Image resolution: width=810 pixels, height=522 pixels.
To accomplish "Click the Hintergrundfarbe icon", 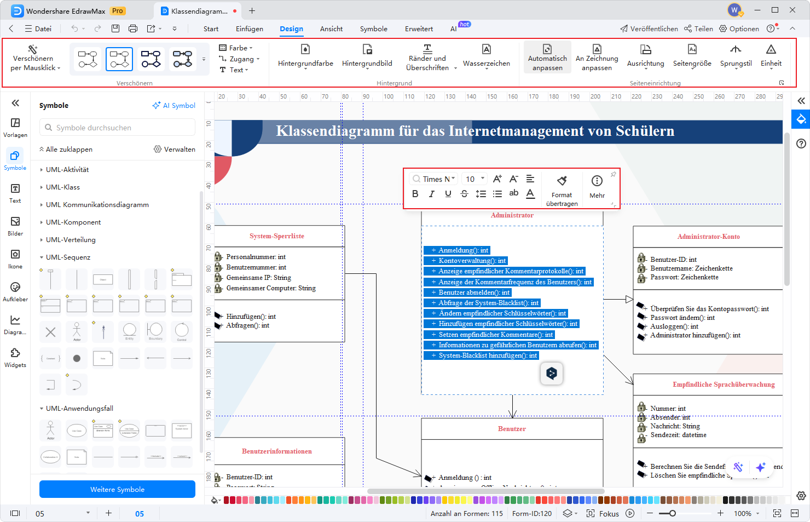I will tap(305, 49).
